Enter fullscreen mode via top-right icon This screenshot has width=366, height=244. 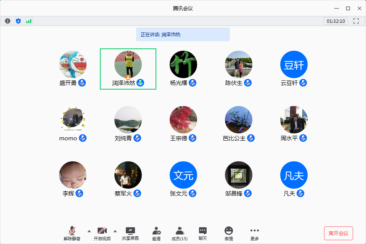(x=356, y=21)
